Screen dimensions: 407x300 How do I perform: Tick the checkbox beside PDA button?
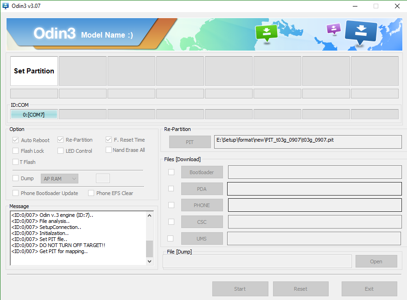click(171, 189)
